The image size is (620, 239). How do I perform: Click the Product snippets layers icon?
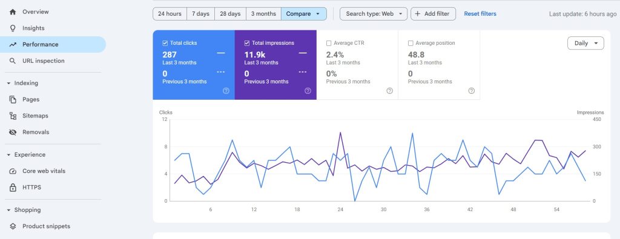coord(13,226)
